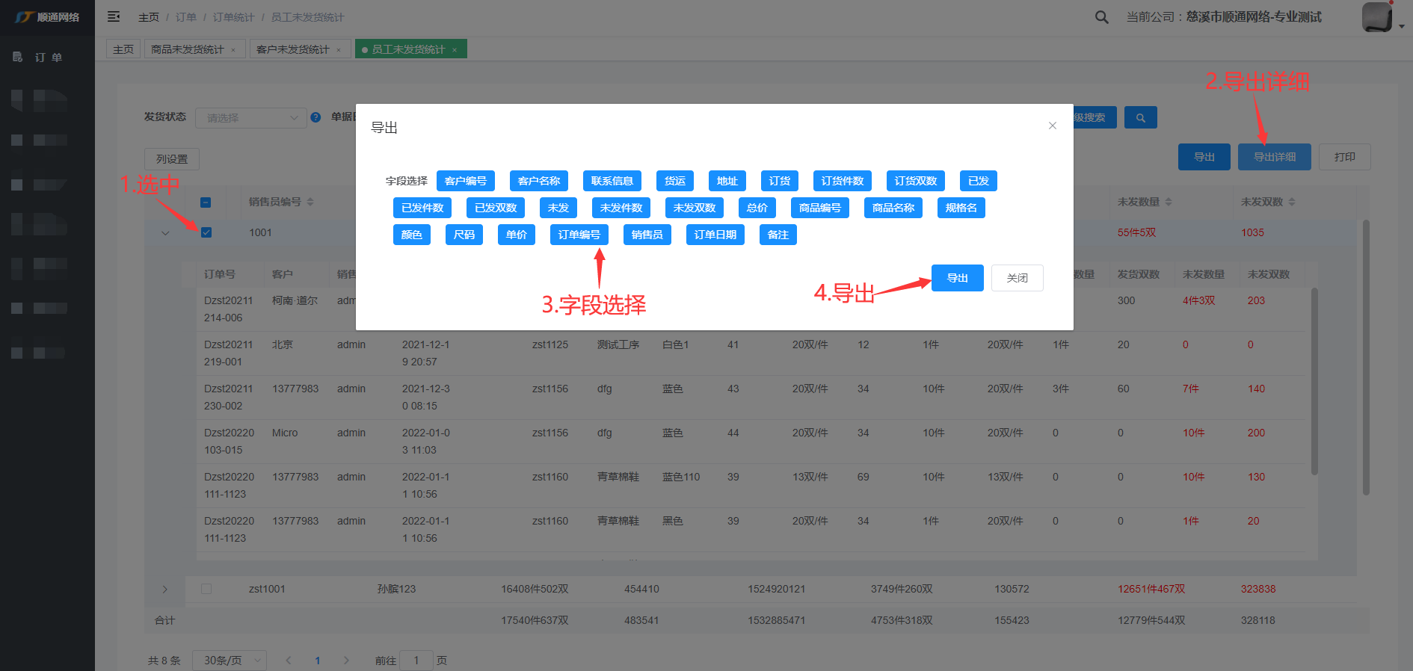The image size is (1413, 671).
Task: Open the user avatar menu
Action: click(1381, 17)
